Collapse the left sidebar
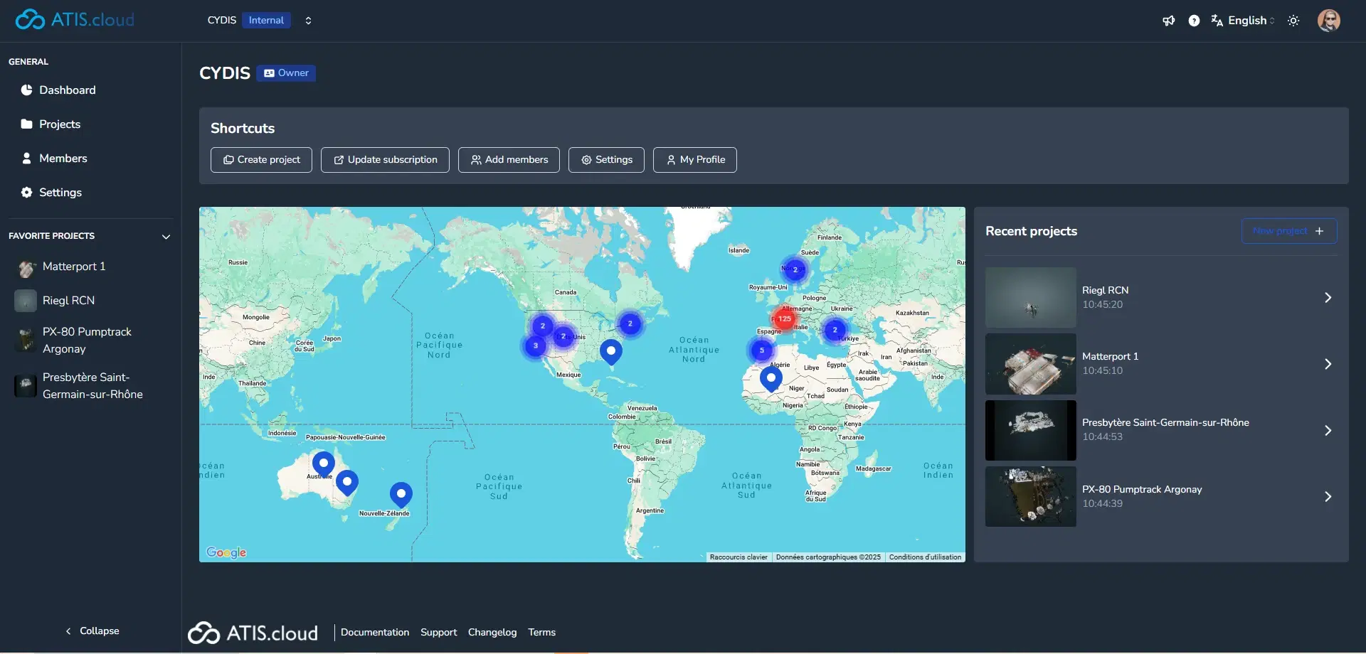Viewport: 1366px width, 654px height. tap(92, 631)
